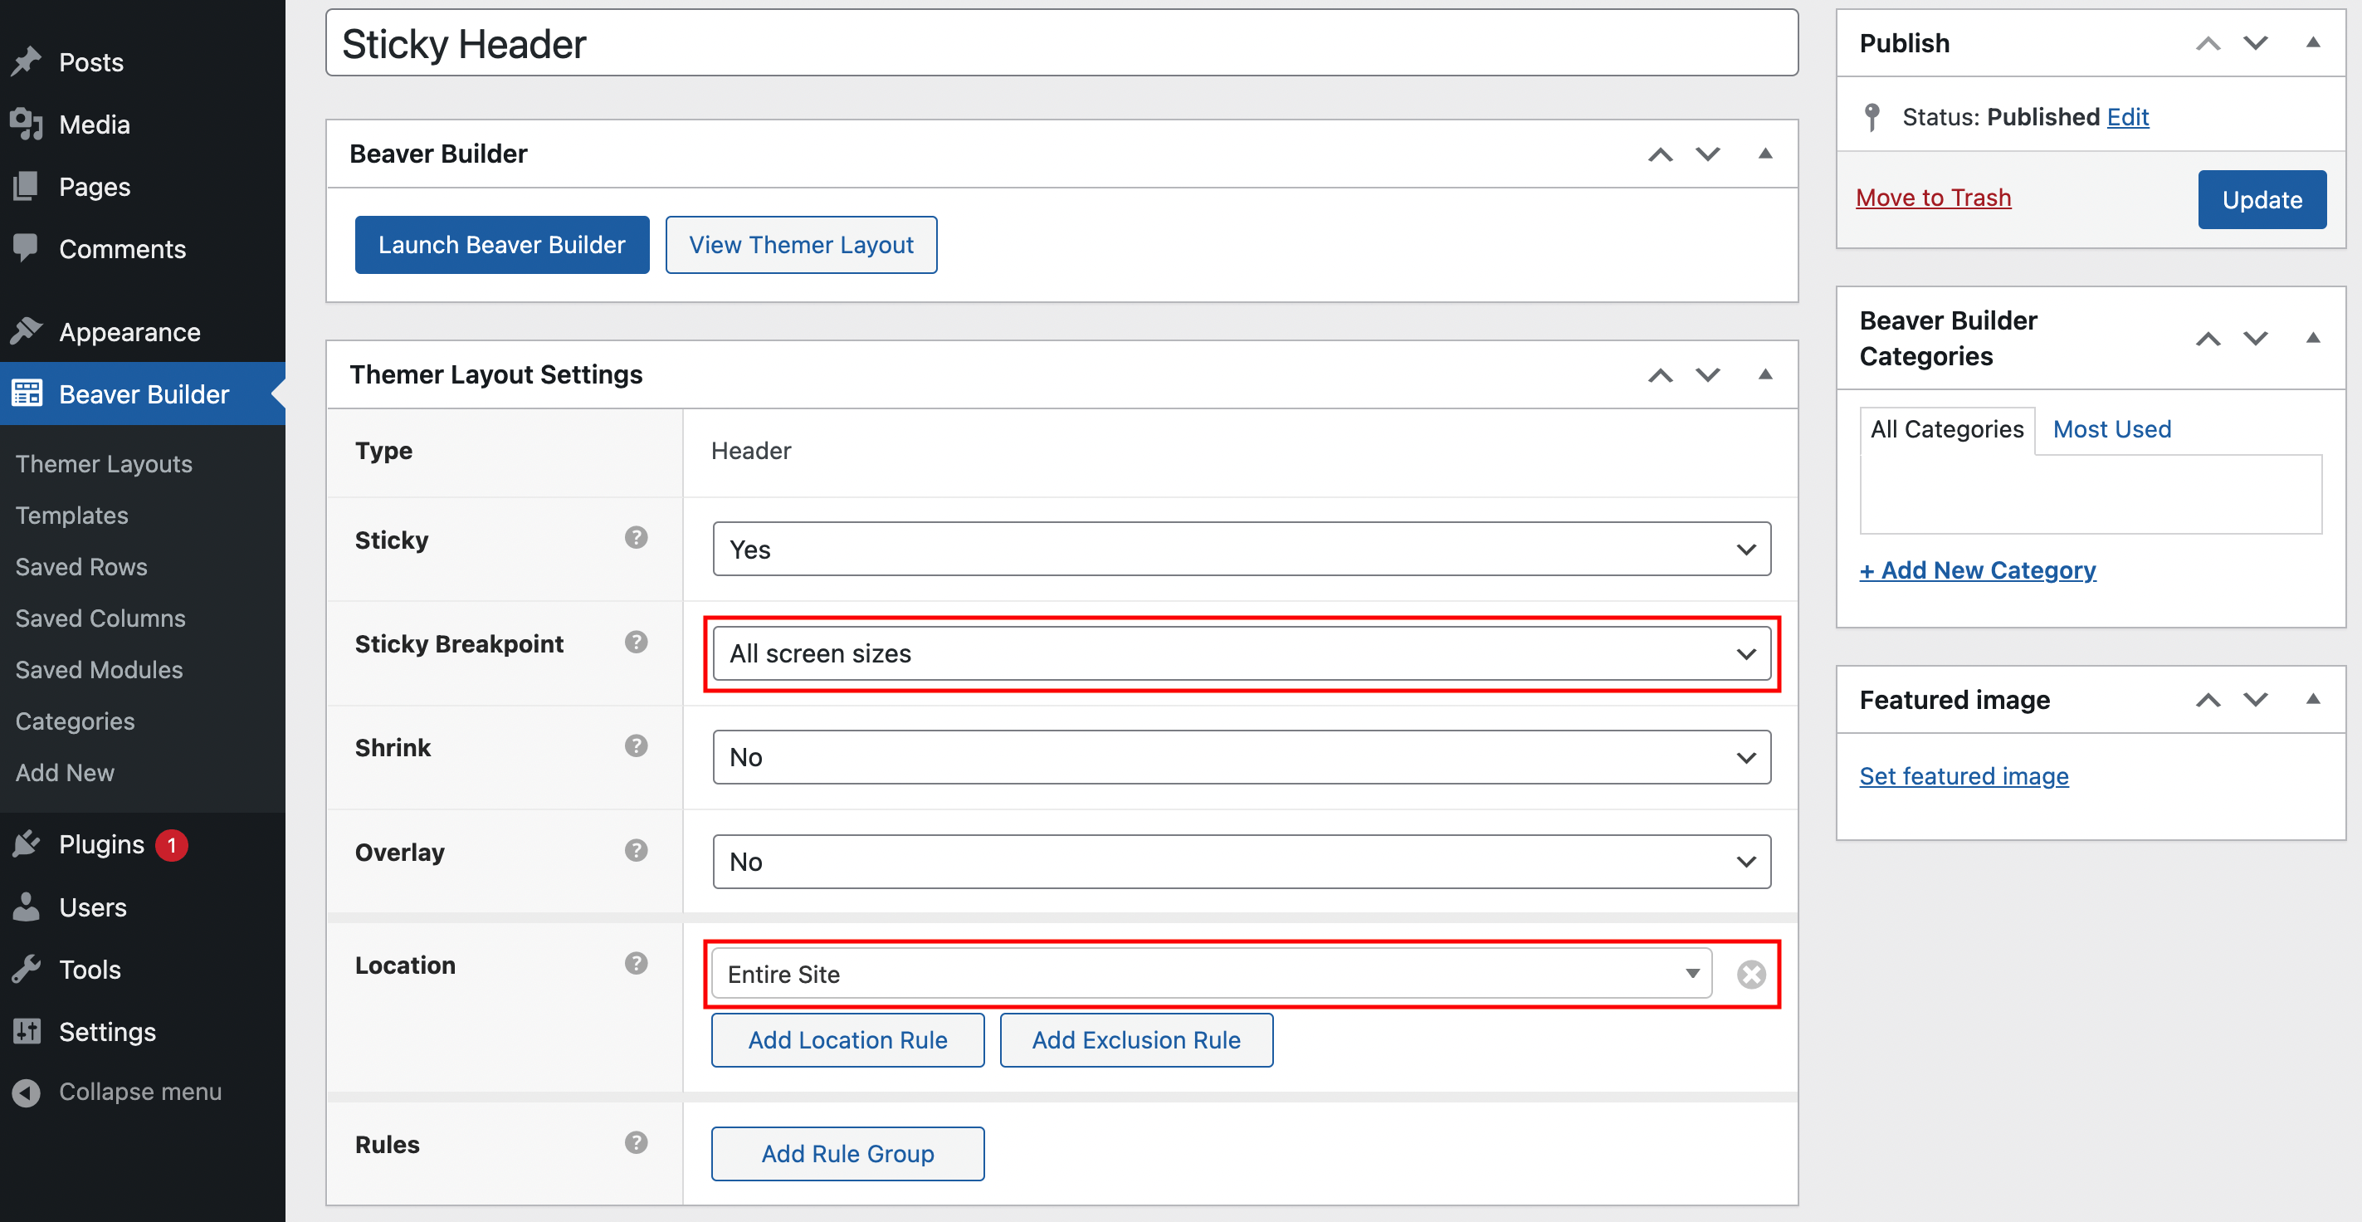Click the Tools wrench icon
Image resolution: width=2362 pixels, height=1222 pixels.
(x=27, y=969)
